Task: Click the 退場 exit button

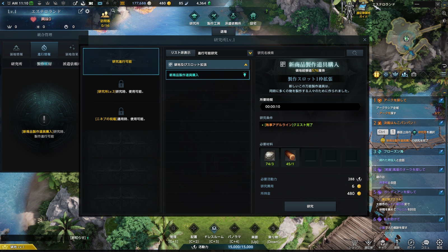Action: (x=223, y=32)
